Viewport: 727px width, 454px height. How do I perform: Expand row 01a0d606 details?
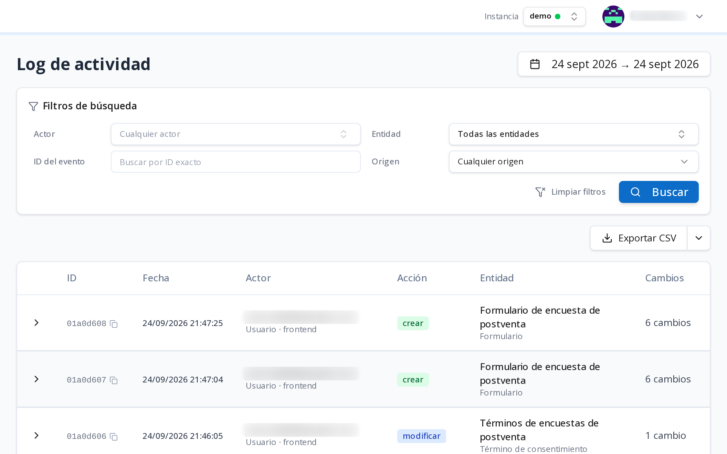pyautogui.click(x=36, y=435)
